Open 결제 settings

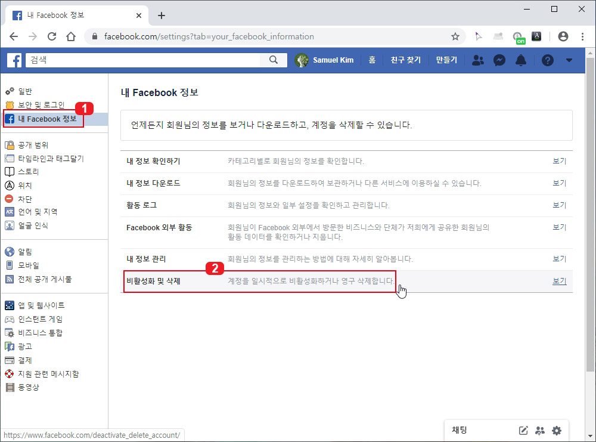coord(24,360)
